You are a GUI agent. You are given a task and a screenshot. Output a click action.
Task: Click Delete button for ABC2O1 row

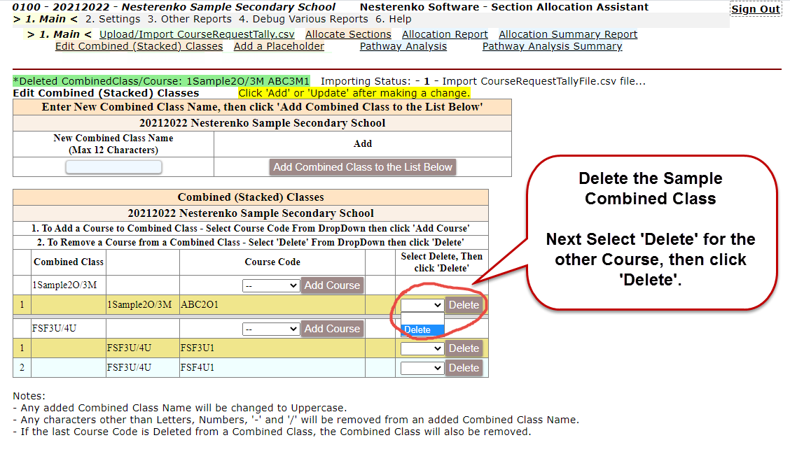click(464, 305)
